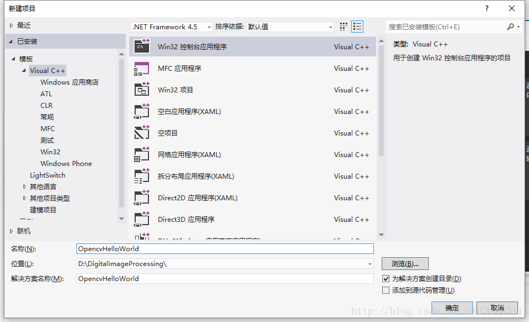Toggle 为解决方案创建目录 checkbox

[x=386, y=278]
